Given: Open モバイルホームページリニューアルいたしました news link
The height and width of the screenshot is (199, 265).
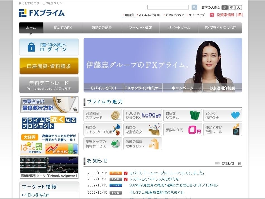Looking at the screenshot, I should pos(167,173).
